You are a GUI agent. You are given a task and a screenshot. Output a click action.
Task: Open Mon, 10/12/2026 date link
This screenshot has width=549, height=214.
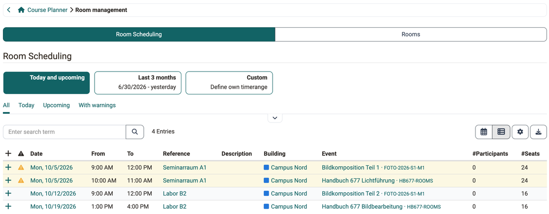click(53, 194)
